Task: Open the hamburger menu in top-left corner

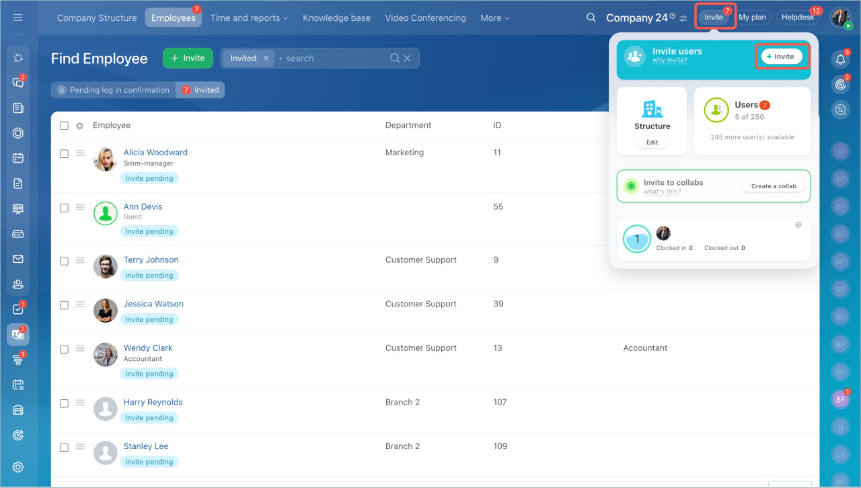Action: tap(18, 17)
